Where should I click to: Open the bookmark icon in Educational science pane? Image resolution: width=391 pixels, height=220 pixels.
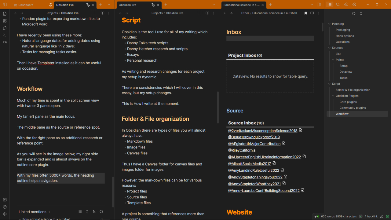(x=306, y=13)
